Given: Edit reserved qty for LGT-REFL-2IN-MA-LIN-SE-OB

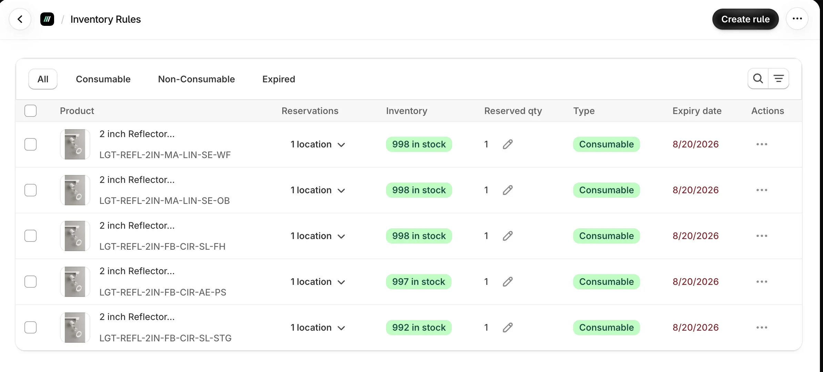Looking at the screenshot, I should pyautogui.click(x=508, y=190).
